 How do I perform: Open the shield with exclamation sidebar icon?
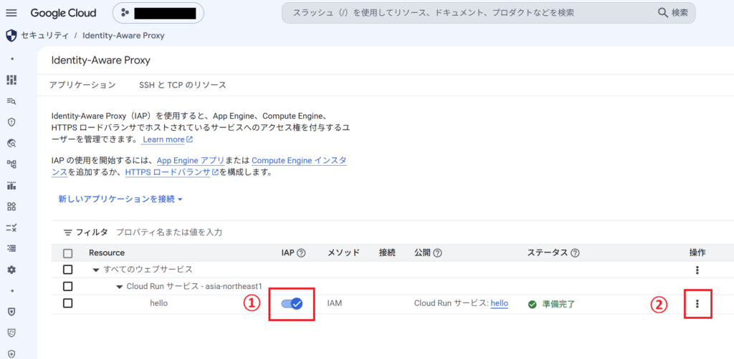point(11,122)
